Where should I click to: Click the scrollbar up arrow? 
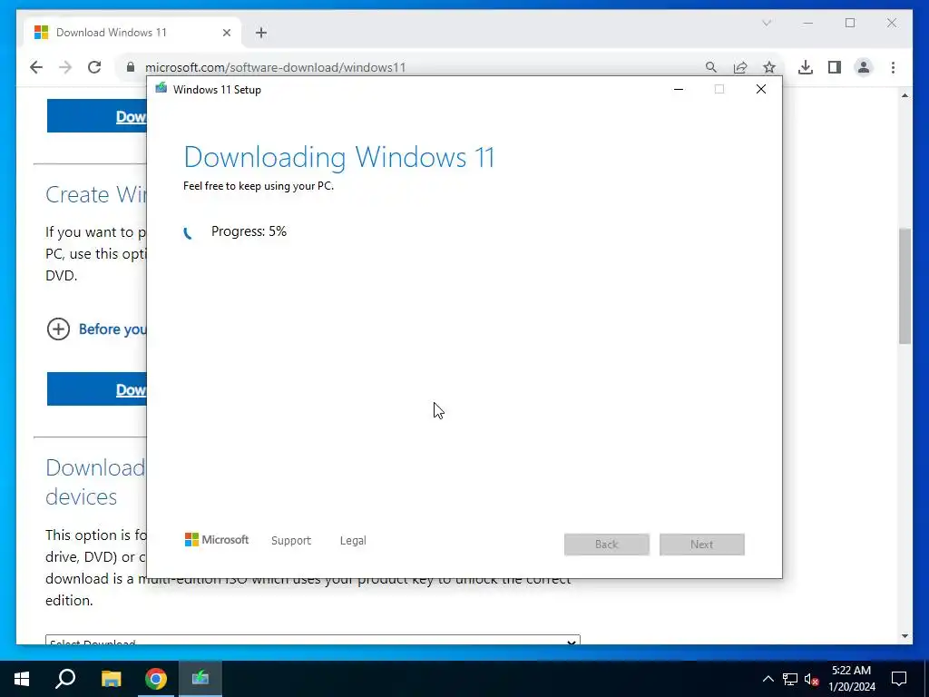pyautogui.click(x=905, y=94)
